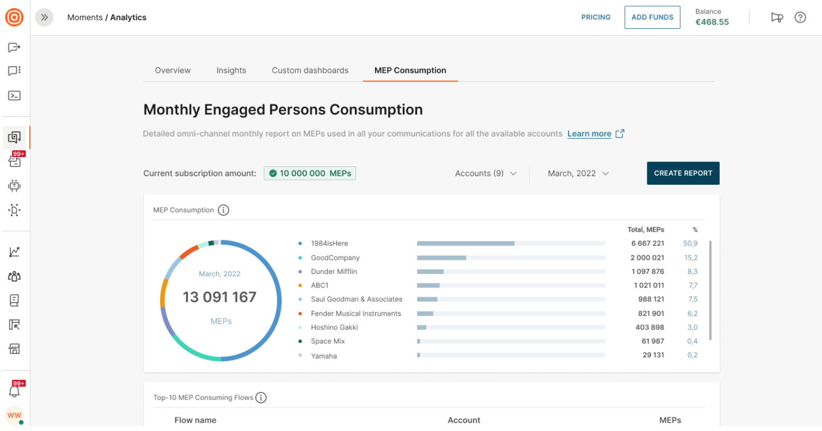This screenshot has width=822, height=431.
Task: Open the people audience sidebar icon
Action: pos(14,276)
